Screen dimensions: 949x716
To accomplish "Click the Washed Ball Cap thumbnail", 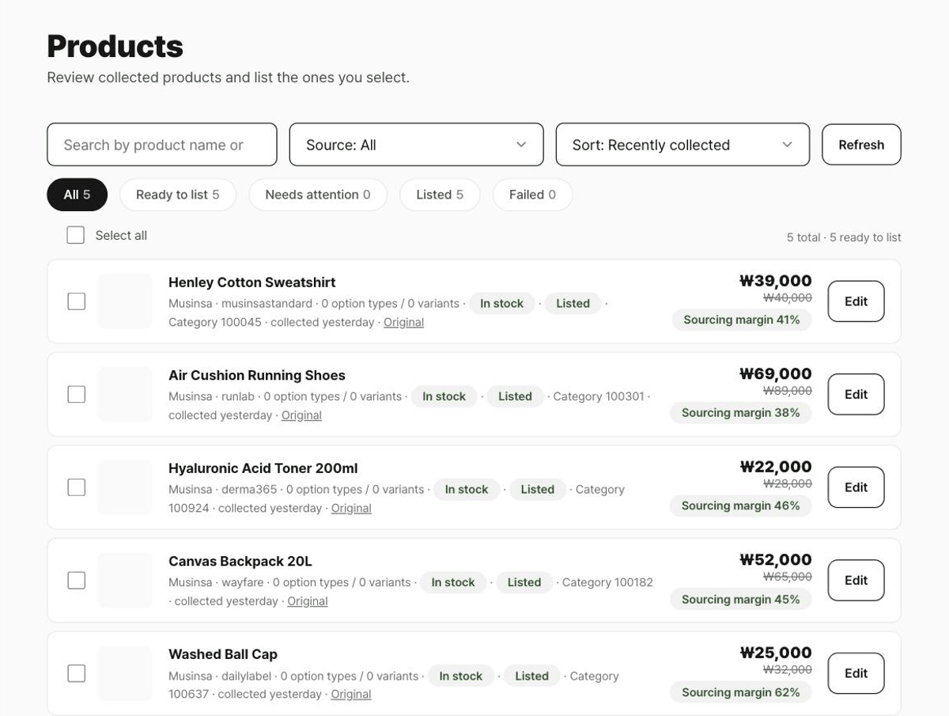I will 125,673.
